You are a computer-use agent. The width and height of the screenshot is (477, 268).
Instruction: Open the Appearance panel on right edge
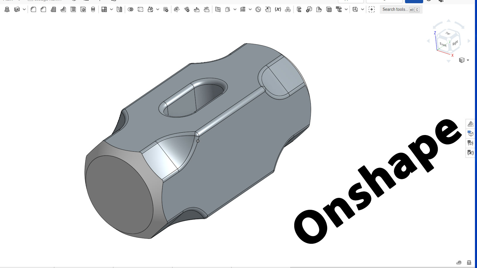pos(470,124)
